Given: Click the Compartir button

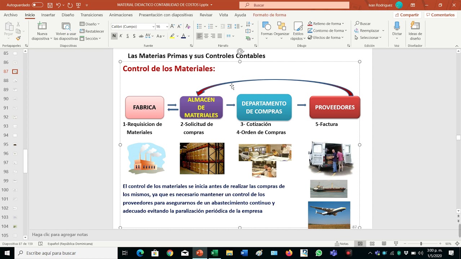Looking at the screenshot, I should pos(407,15).
